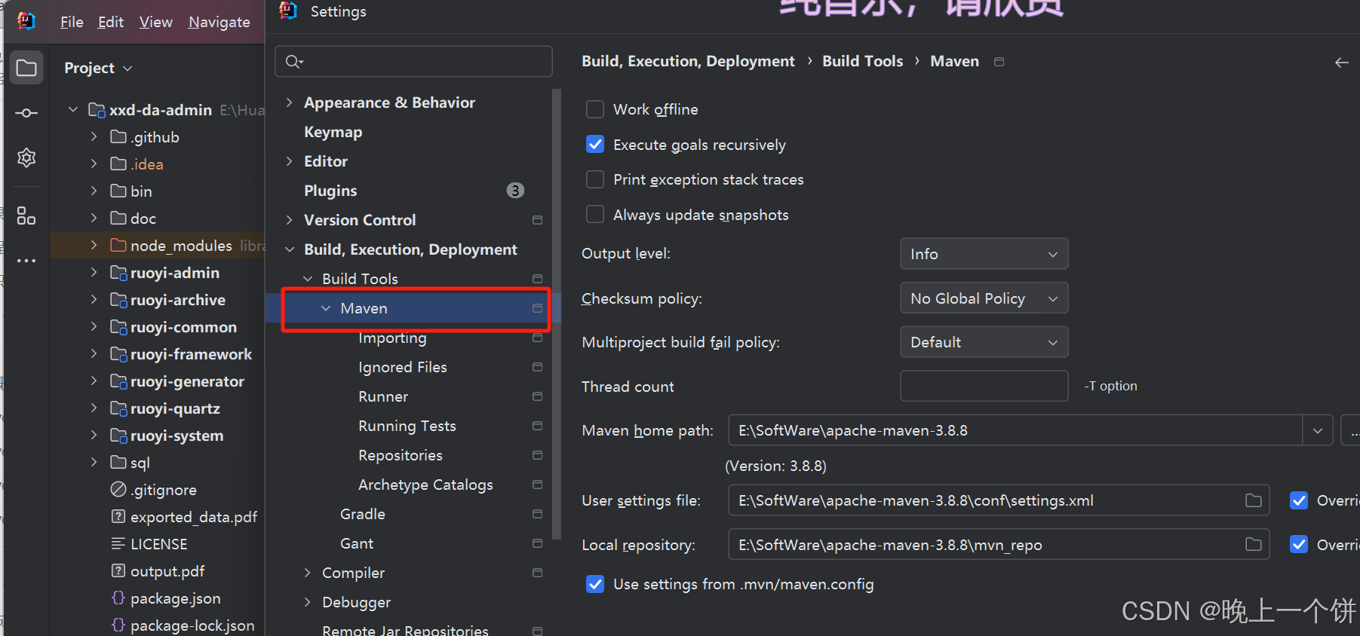Toggle Use settings from .mvn/maven.config

pyautogui.click(x=595, y=584)
